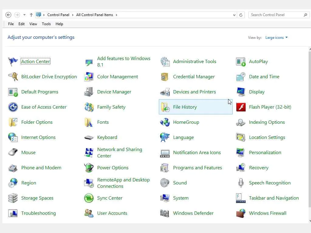This screenshot has width=311, height=233.
Task: Open the Fonts folder icon
Action: pyautogui.click(x=89, y=122)
